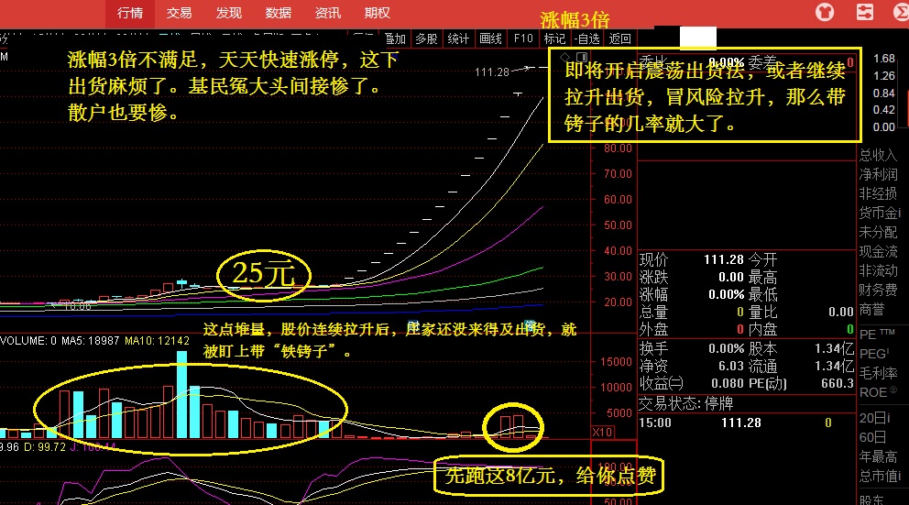Select the 未分配 item in side list

(x=878, y=232)
